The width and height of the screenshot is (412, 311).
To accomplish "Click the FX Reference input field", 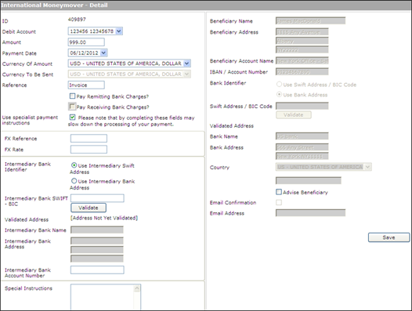I will [89, 139].
